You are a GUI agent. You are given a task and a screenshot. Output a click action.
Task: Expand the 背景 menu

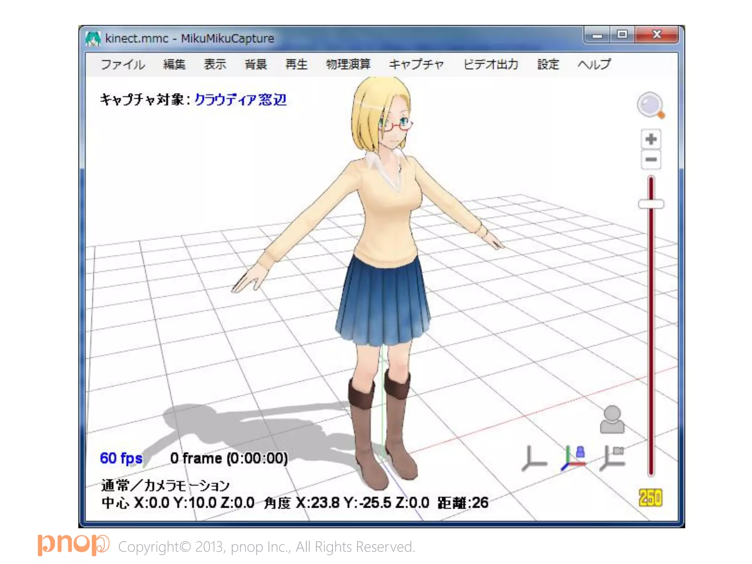coord(256,65)
